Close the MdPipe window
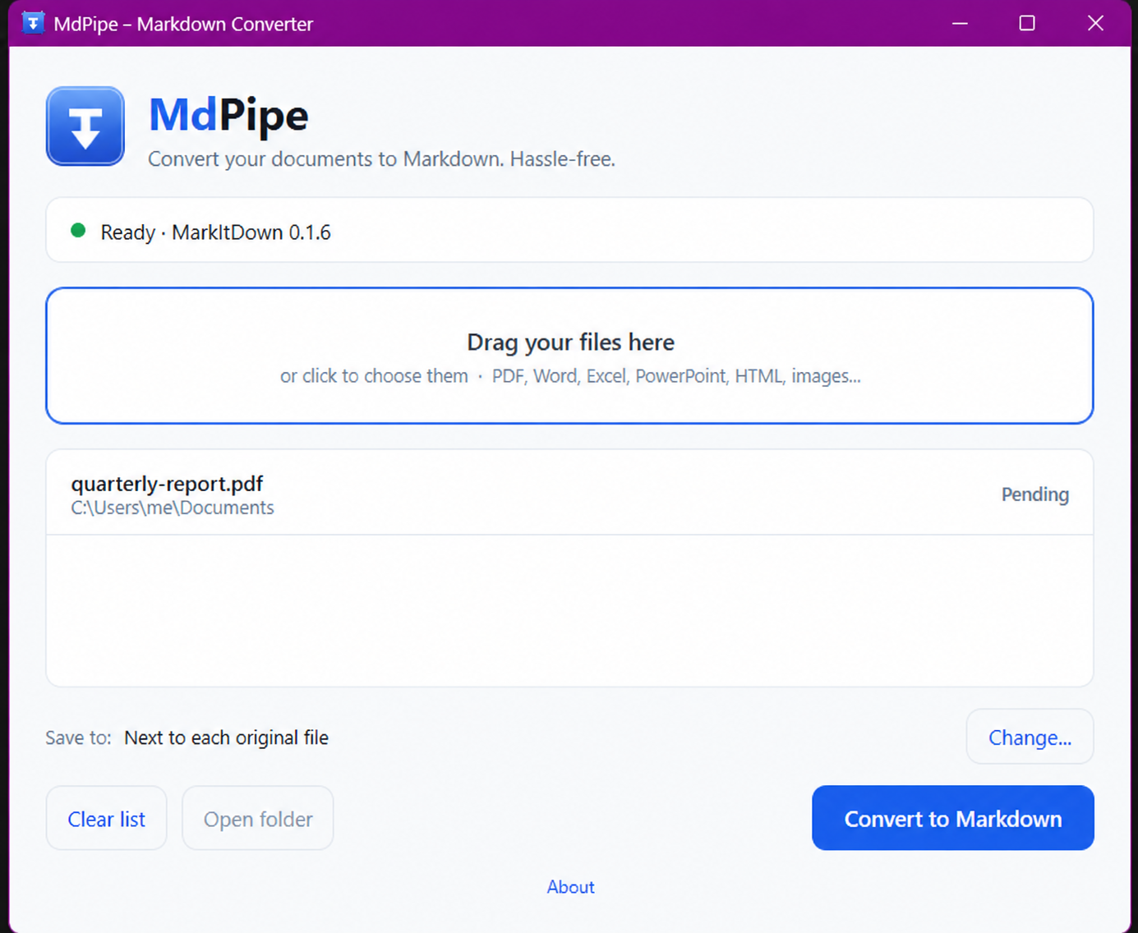The image size is (1138, 933). pyautogui.click(x=1095, y=23)
